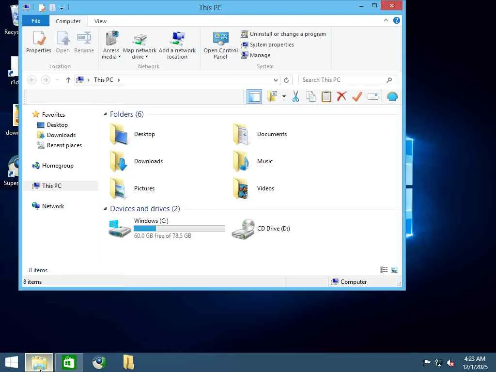
Task: Open System properties
Action: 267,45
